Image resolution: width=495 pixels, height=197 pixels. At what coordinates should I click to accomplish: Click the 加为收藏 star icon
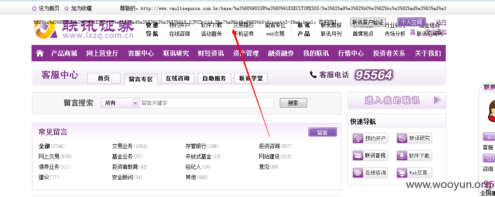click(x=67, y=9)
